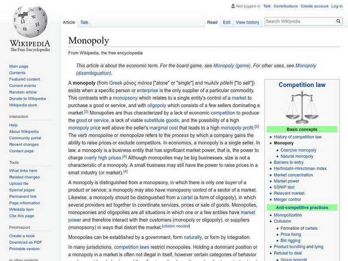Click the Log in link
This screenshot has width=348, height=261.
pyautogui.click(x=337, y=6)
